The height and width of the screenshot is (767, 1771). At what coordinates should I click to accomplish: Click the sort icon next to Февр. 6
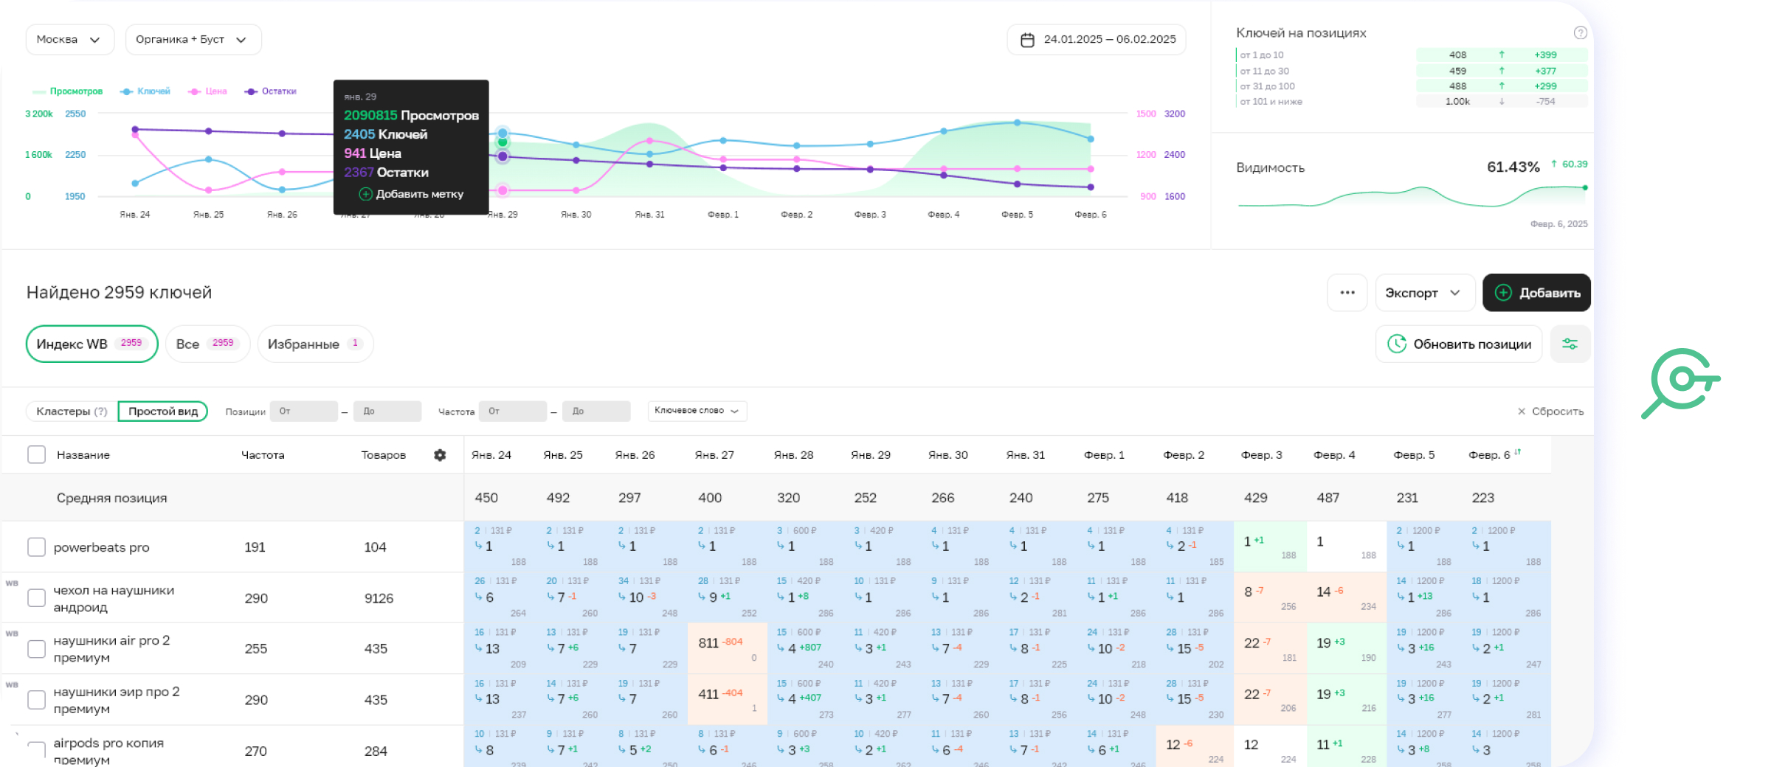click(x=1517, y=453)
